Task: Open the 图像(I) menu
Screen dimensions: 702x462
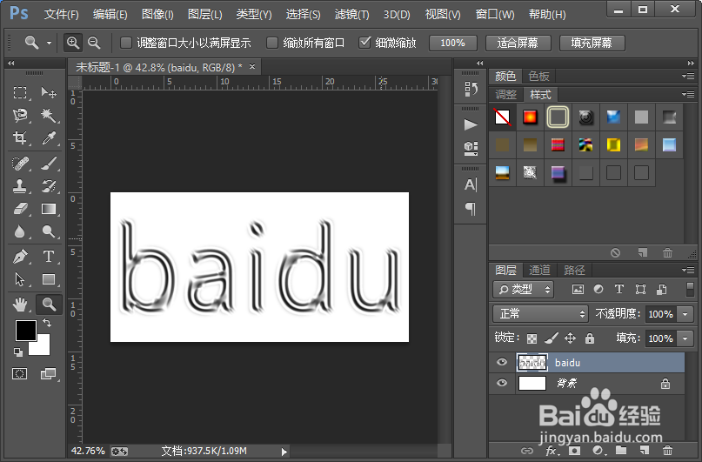Action: click(157, 15)
